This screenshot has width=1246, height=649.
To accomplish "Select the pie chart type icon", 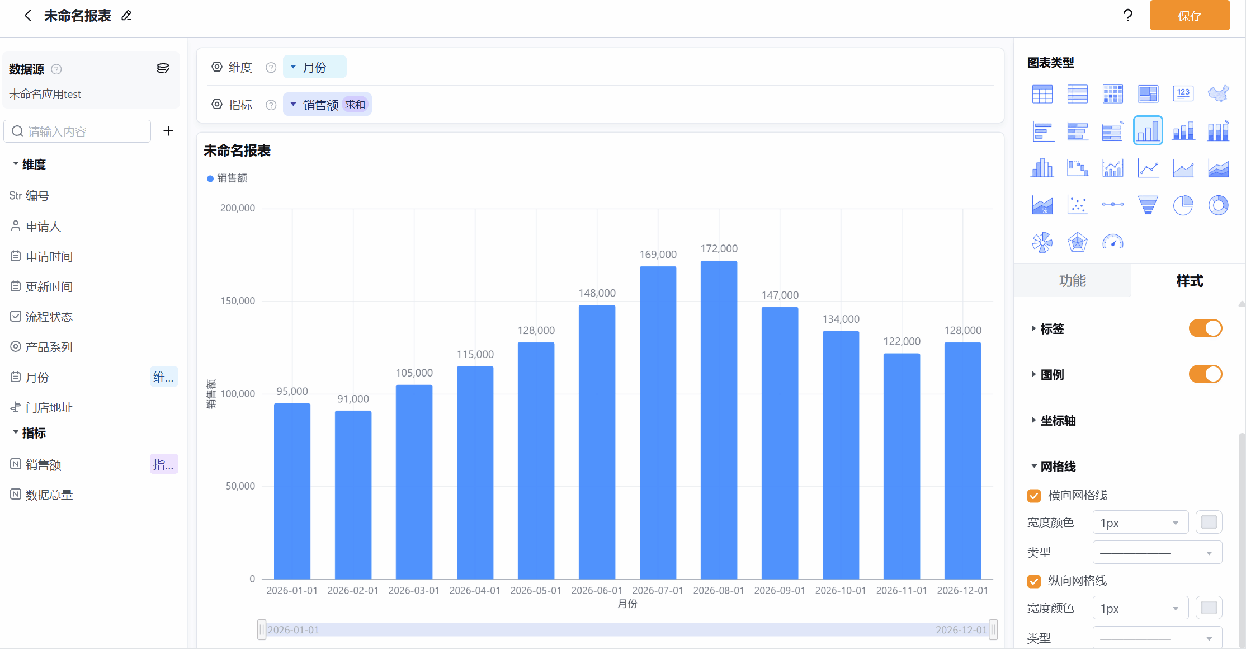I will (x=1183, y=205).
